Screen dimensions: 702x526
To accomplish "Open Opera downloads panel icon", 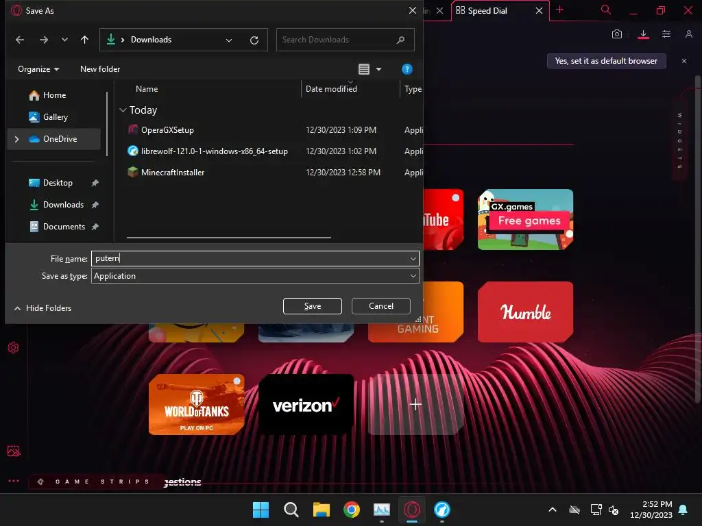I will click(x=643, y=34).
